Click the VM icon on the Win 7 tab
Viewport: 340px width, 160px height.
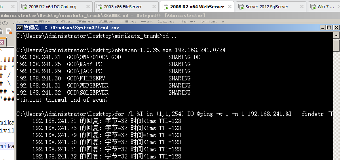313,7
